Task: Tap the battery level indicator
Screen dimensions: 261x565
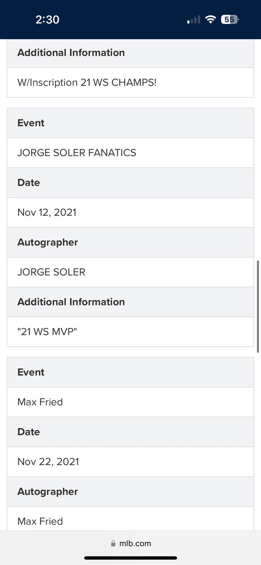Action: pos(230,19)
